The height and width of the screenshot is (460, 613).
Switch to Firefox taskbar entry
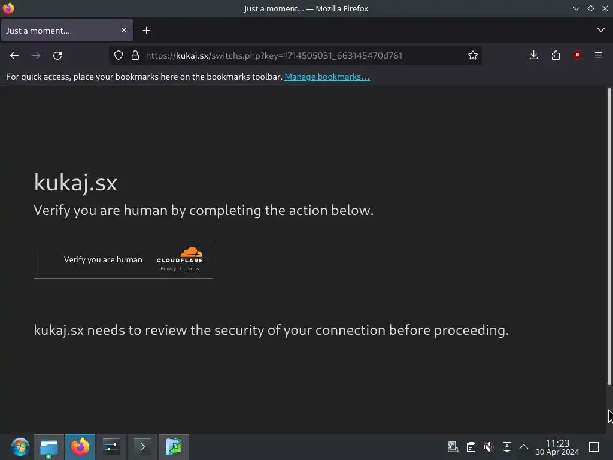click(80, 447)
